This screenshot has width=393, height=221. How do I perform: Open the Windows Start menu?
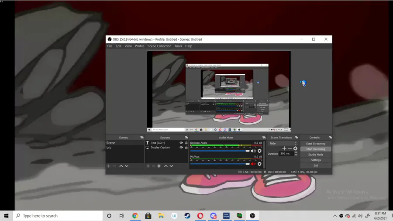click(x=7, y=216)
